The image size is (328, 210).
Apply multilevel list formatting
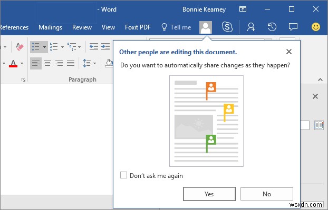pyautogui.click(x=72, y=47)
